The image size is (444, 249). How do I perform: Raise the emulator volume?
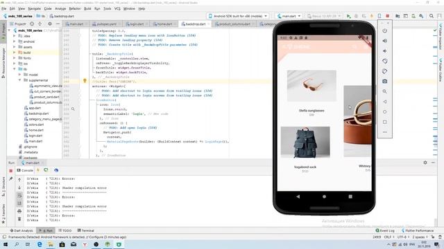tap(384, 41)
